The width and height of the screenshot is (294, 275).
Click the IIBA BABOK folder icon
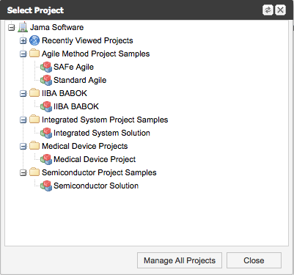[x=34, y=93]
